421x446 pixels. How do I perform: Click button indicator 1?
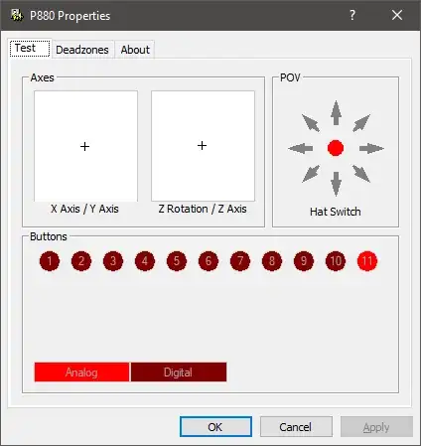pyautogui.click(x=50, y=261)
